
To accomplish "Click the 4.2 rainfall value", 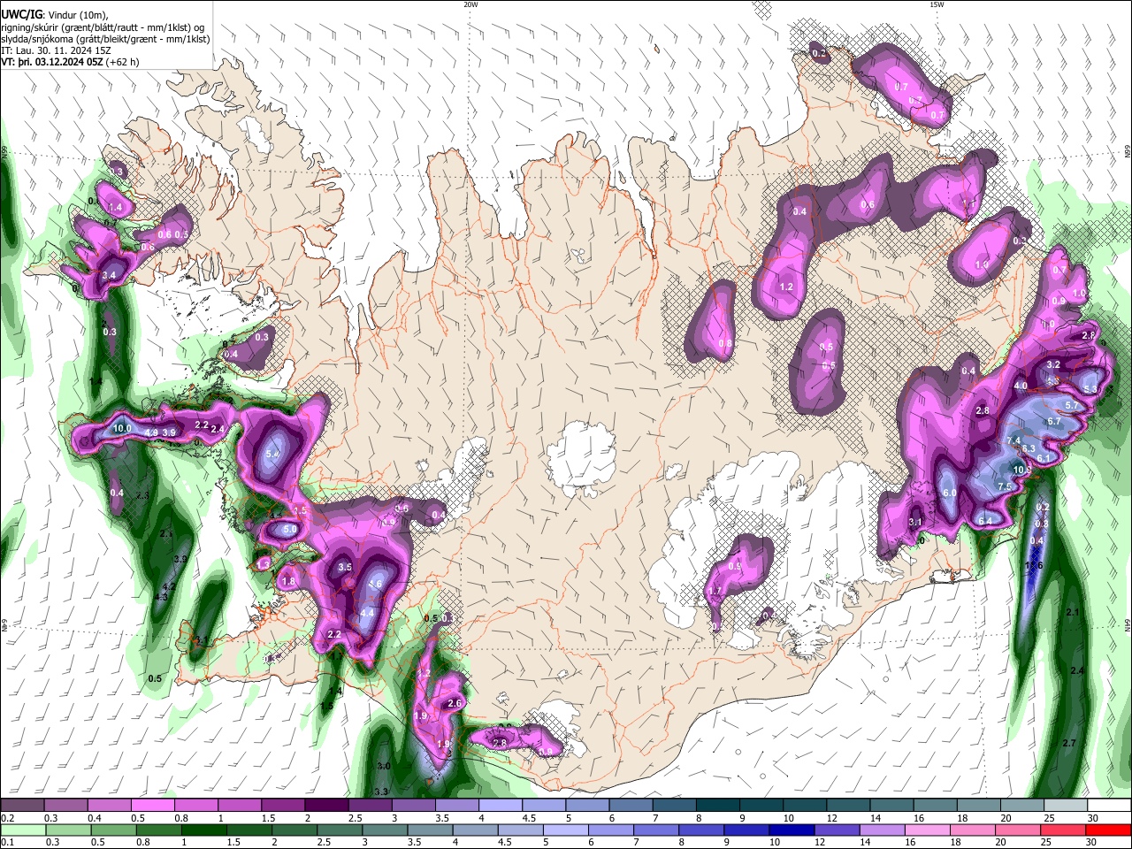I will click(171, 586).
